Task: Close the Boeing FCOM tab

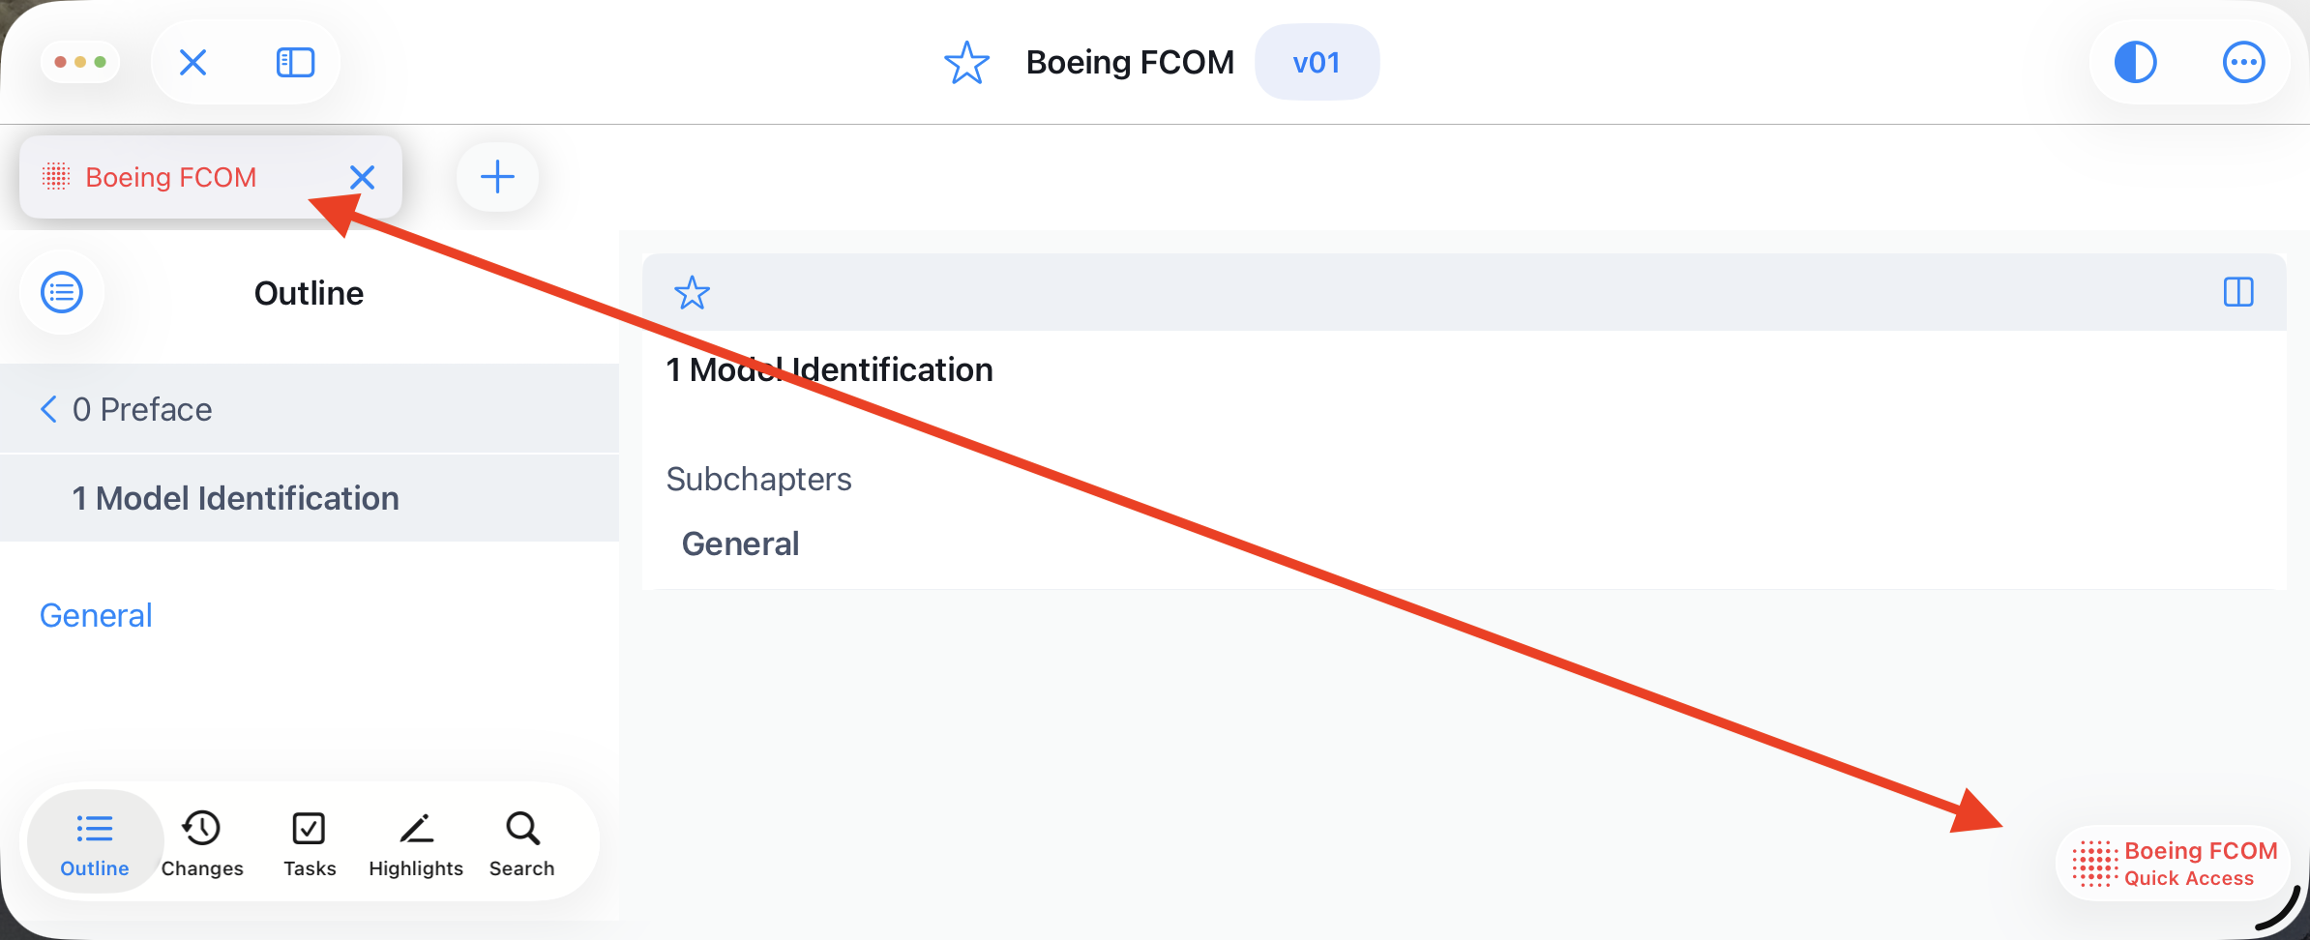Action: (362, 177)
